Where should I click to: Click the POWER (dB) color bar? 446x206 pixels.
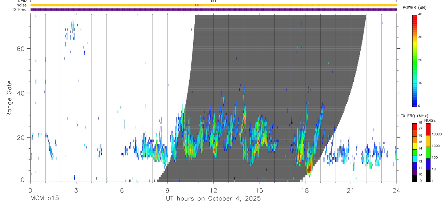pos(414,60)
